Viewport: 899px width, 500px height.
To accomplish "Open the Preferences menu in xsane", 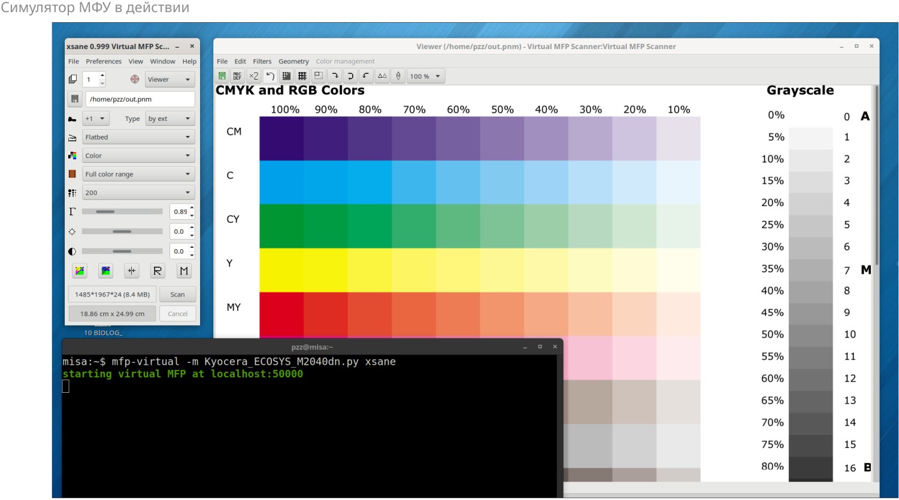I will click(x=104, y=61).
